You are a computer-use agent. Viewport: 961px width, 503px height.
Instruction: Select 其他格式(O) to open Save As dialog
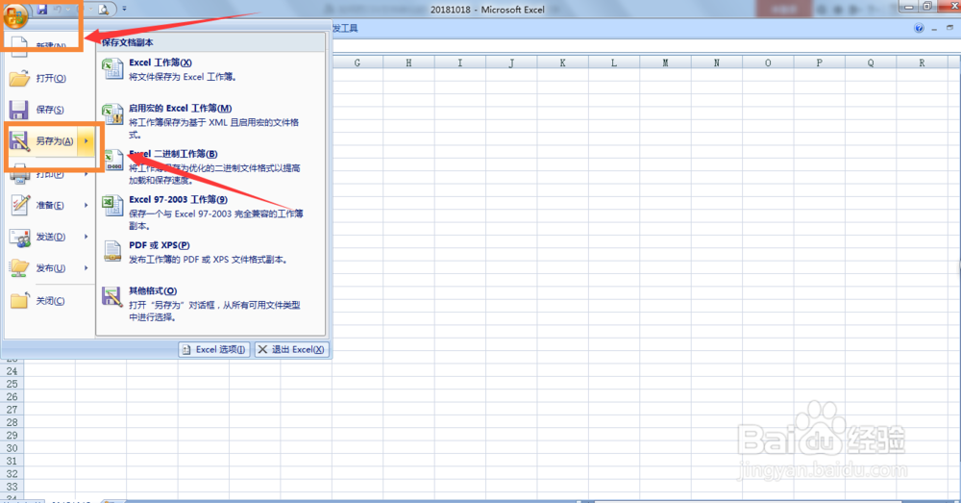(x=211, y=304)
